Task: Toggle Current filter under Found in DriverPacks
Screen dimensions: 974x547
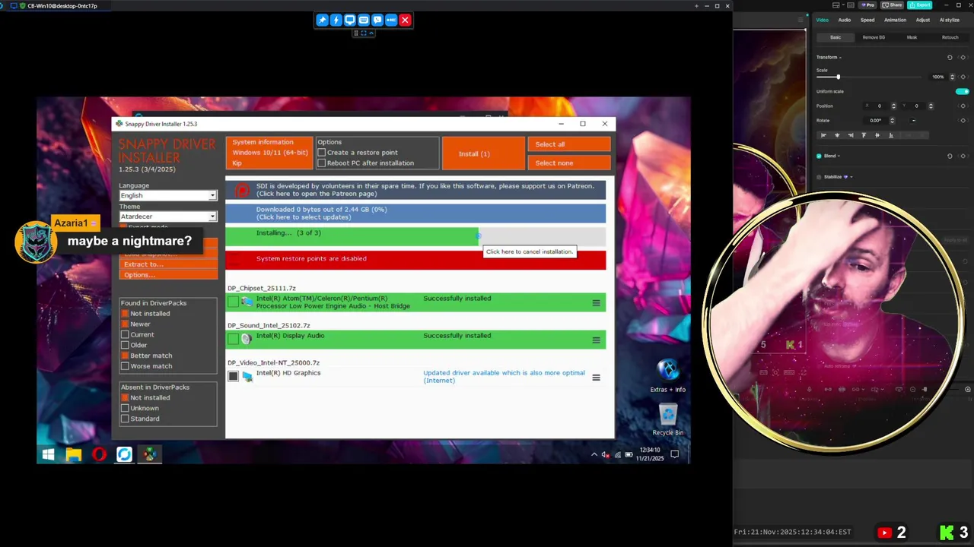Action: click(x=125, y=335)
